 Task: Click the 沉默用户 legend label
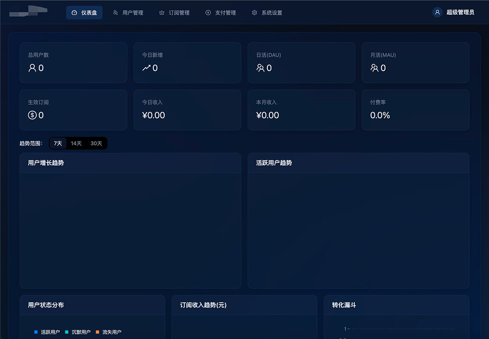(81, 332)
